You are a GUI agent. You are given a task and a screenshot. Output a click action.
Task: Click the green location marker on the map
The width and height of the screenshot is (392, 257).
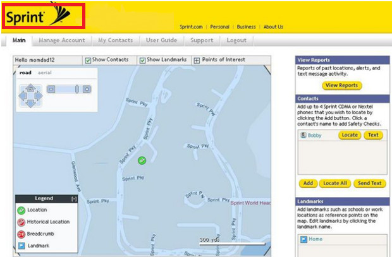coord(142,160)
